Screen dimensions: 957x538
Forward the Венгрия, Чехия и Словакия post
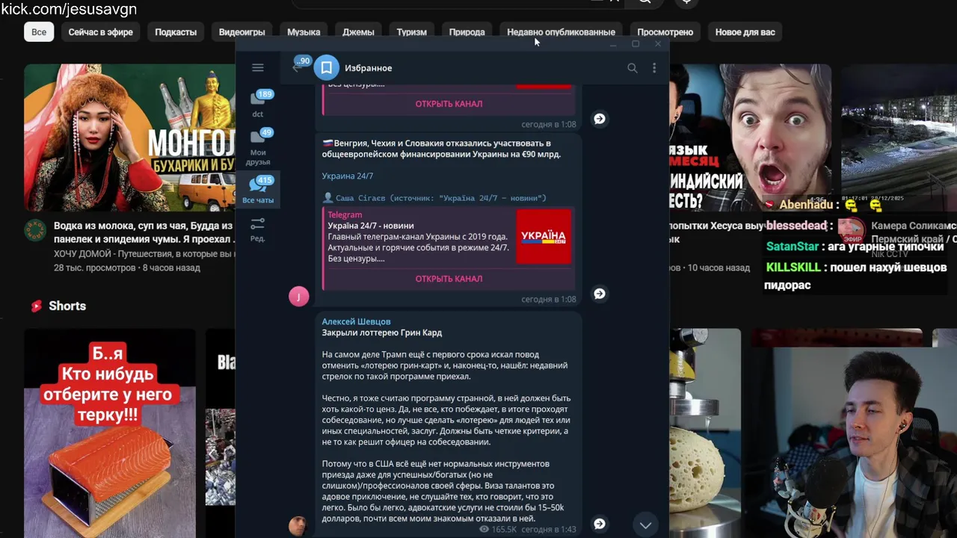tap(600, 294)
